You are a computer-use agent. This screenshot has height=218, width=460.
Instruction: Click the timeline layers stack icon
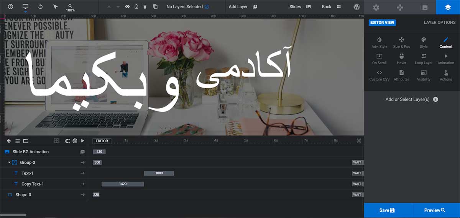pos(9,141)
